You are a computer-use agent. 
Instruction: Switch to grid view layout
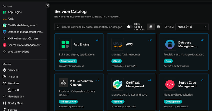tap(151, 27)
